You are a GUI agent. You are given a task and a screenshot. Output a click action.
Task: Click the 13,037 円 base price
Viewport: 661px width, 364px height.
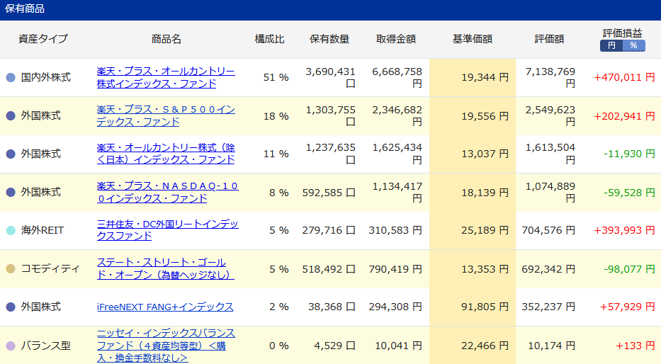(x=485, y=154)
